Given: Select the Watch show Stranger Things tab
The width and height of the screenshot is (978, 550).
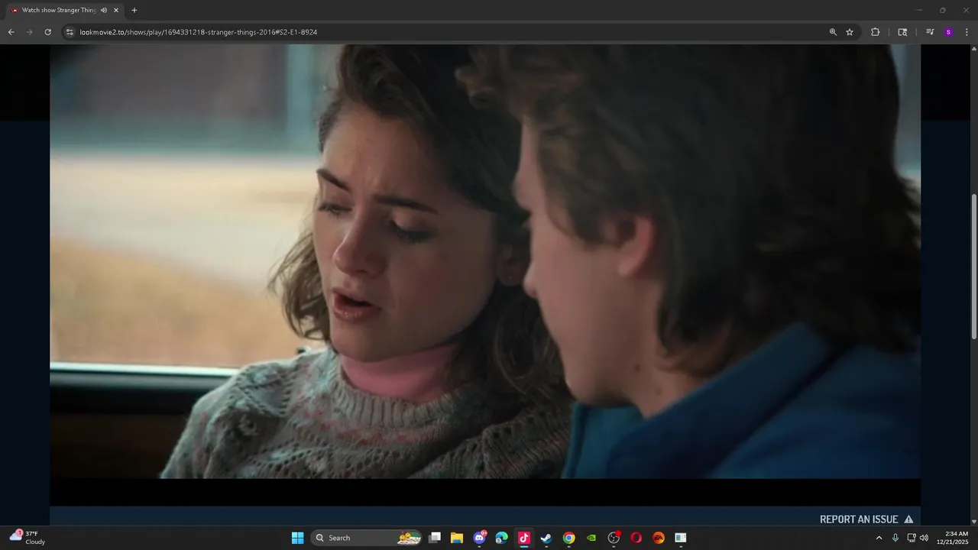Looking at the screenshot, I should coord(64,10).
